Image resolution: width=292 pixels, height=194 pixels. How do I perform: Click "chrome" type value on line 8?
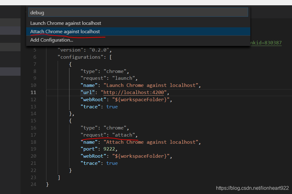(x=115, y=71)
